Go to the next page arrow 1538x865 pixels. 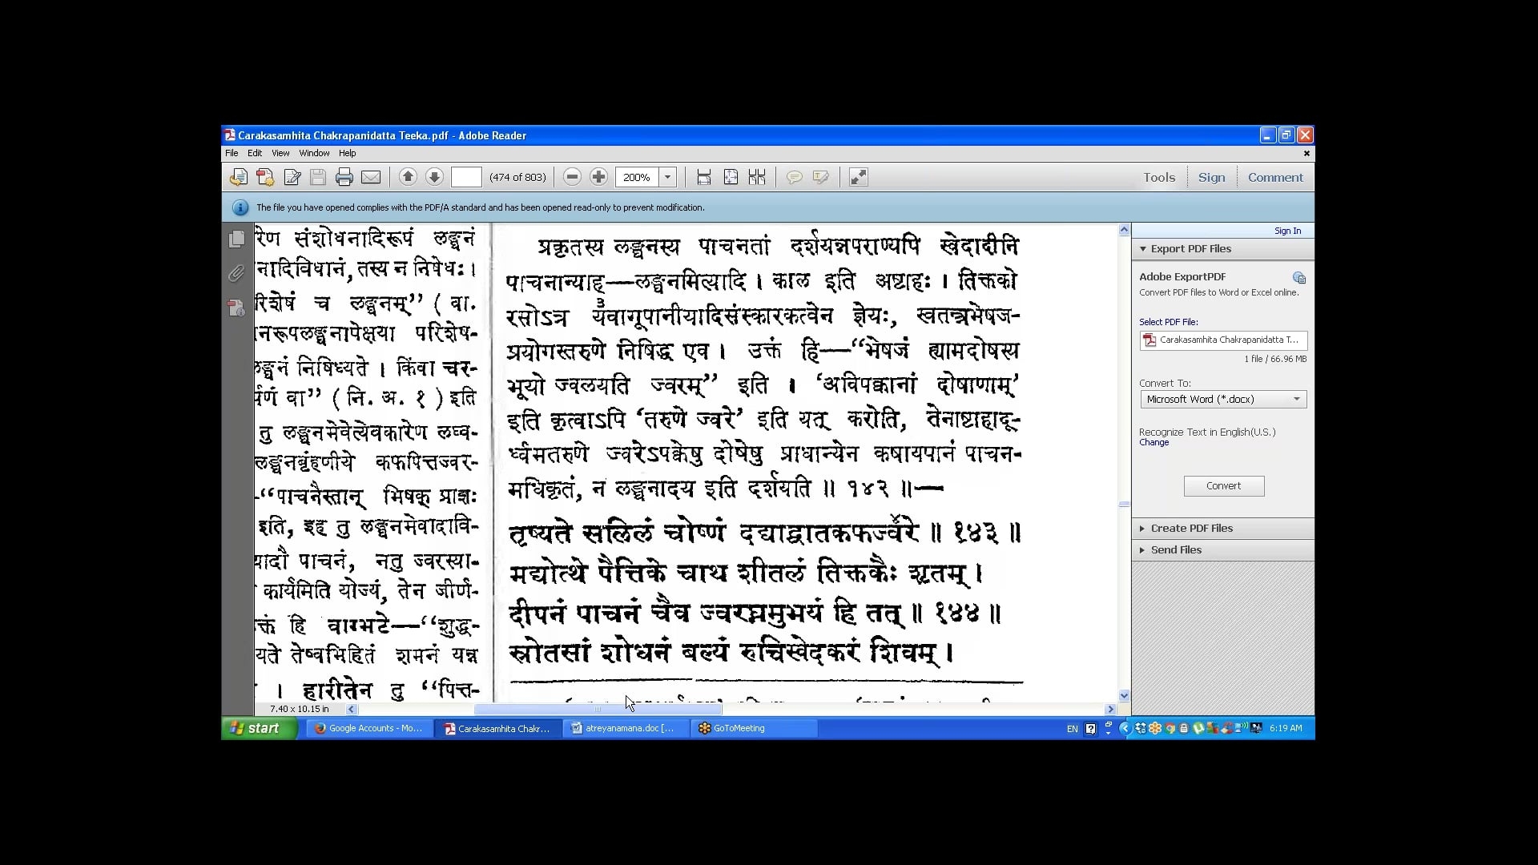tap(434, 178)
